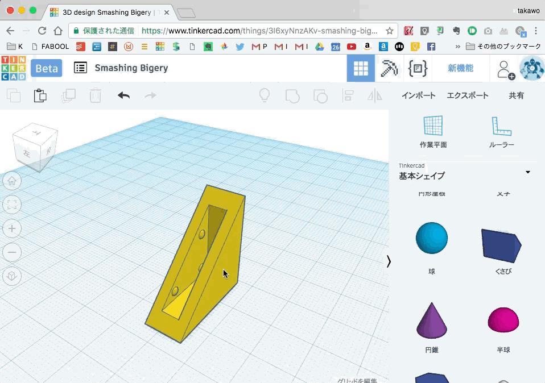Open the design list icon
545x383 pixels.
click(x=80, y=68)
